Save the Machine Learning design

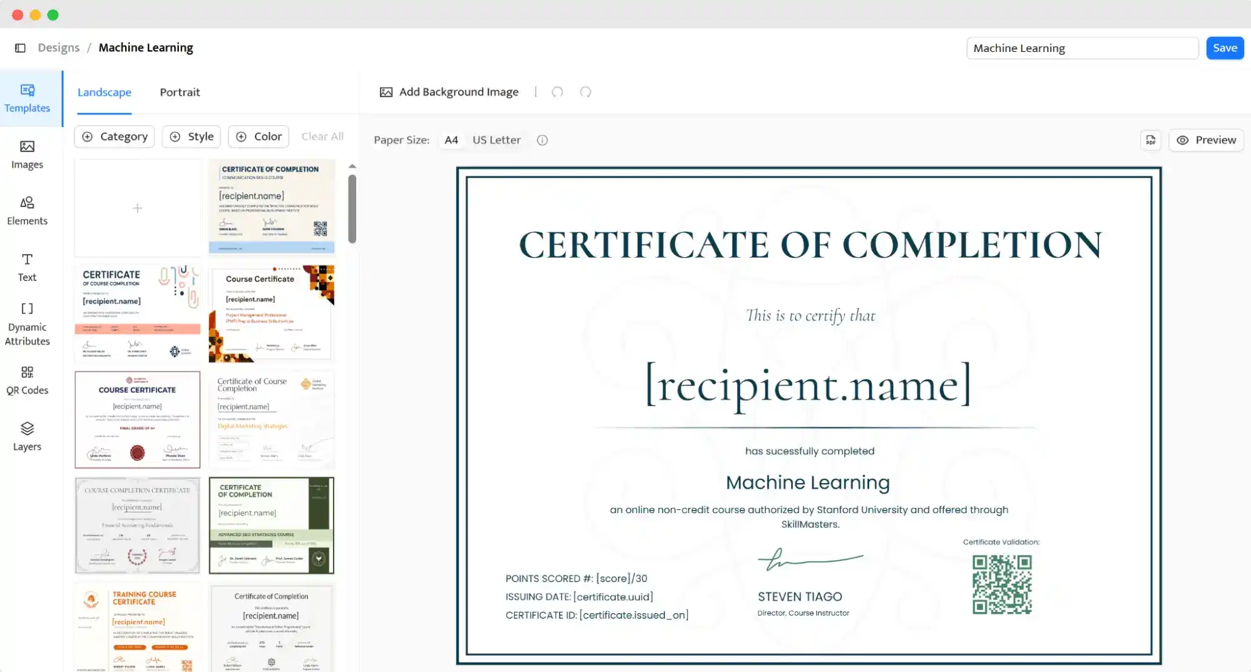click(x=1224, y=48)
